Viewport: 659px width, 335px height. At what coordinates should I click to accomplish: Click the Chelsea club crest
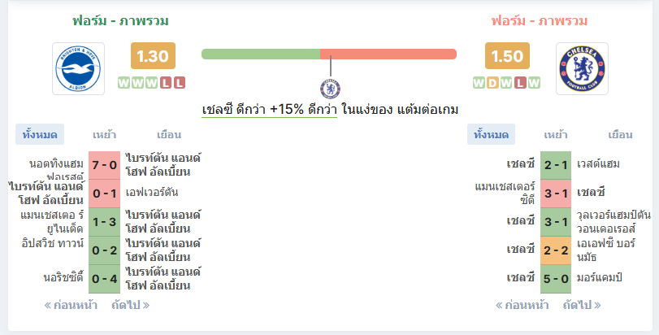(582, 68)
